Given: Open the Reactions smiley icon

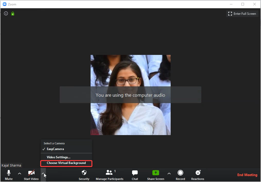Looking at the screenshot, I should click(x=198, y=173).
